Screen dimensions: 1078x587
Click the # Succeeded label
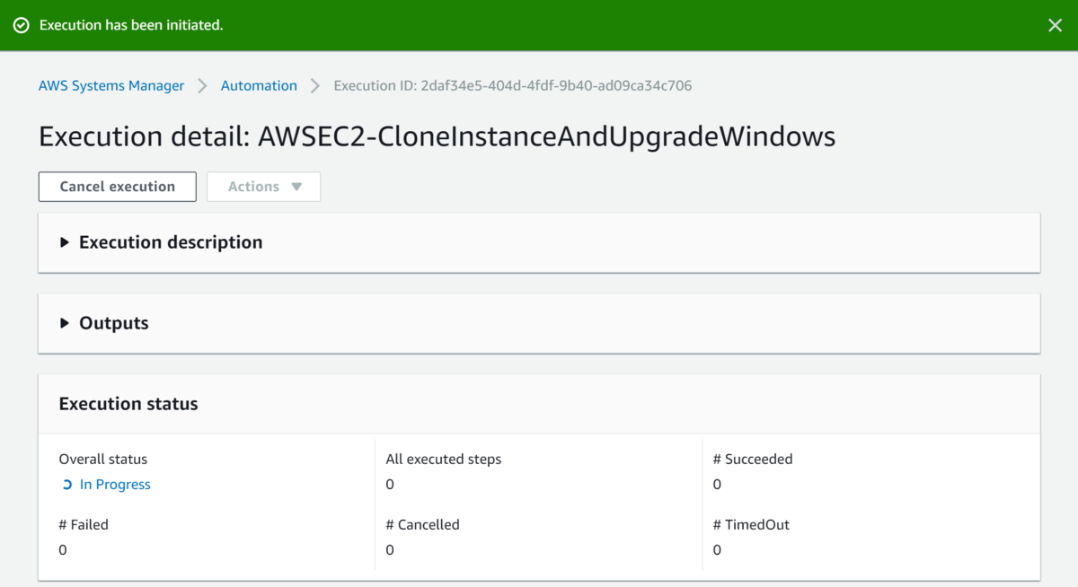pos(753,459)
